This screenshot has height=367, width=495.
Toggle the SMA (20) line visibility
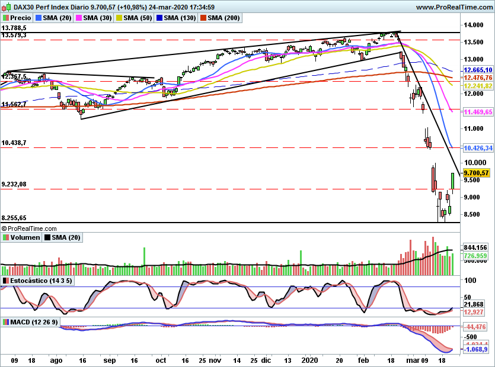39,18
